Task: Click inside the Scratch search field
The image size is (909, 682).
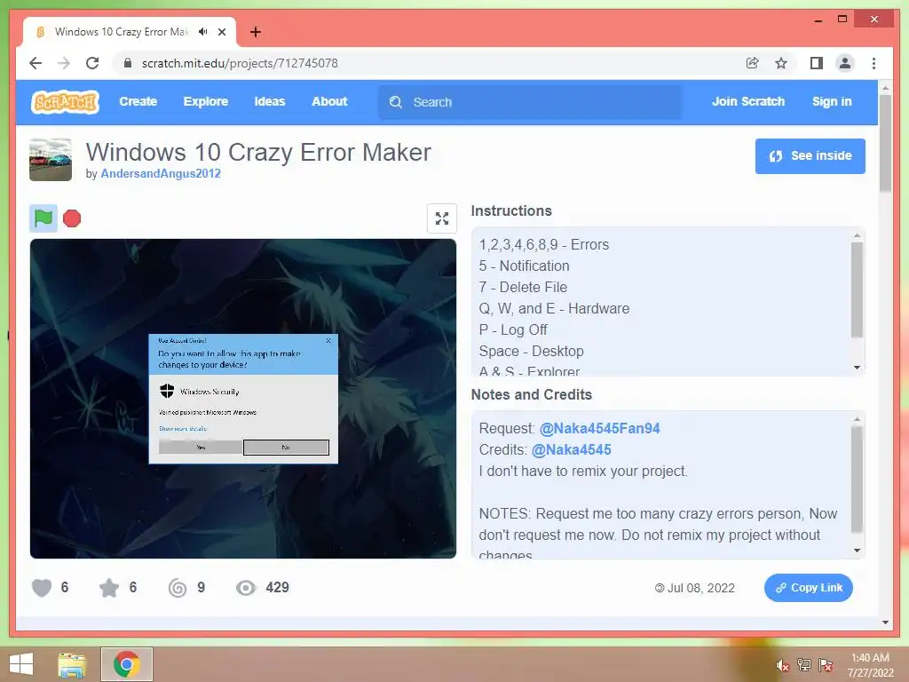Action: point(530,102)
